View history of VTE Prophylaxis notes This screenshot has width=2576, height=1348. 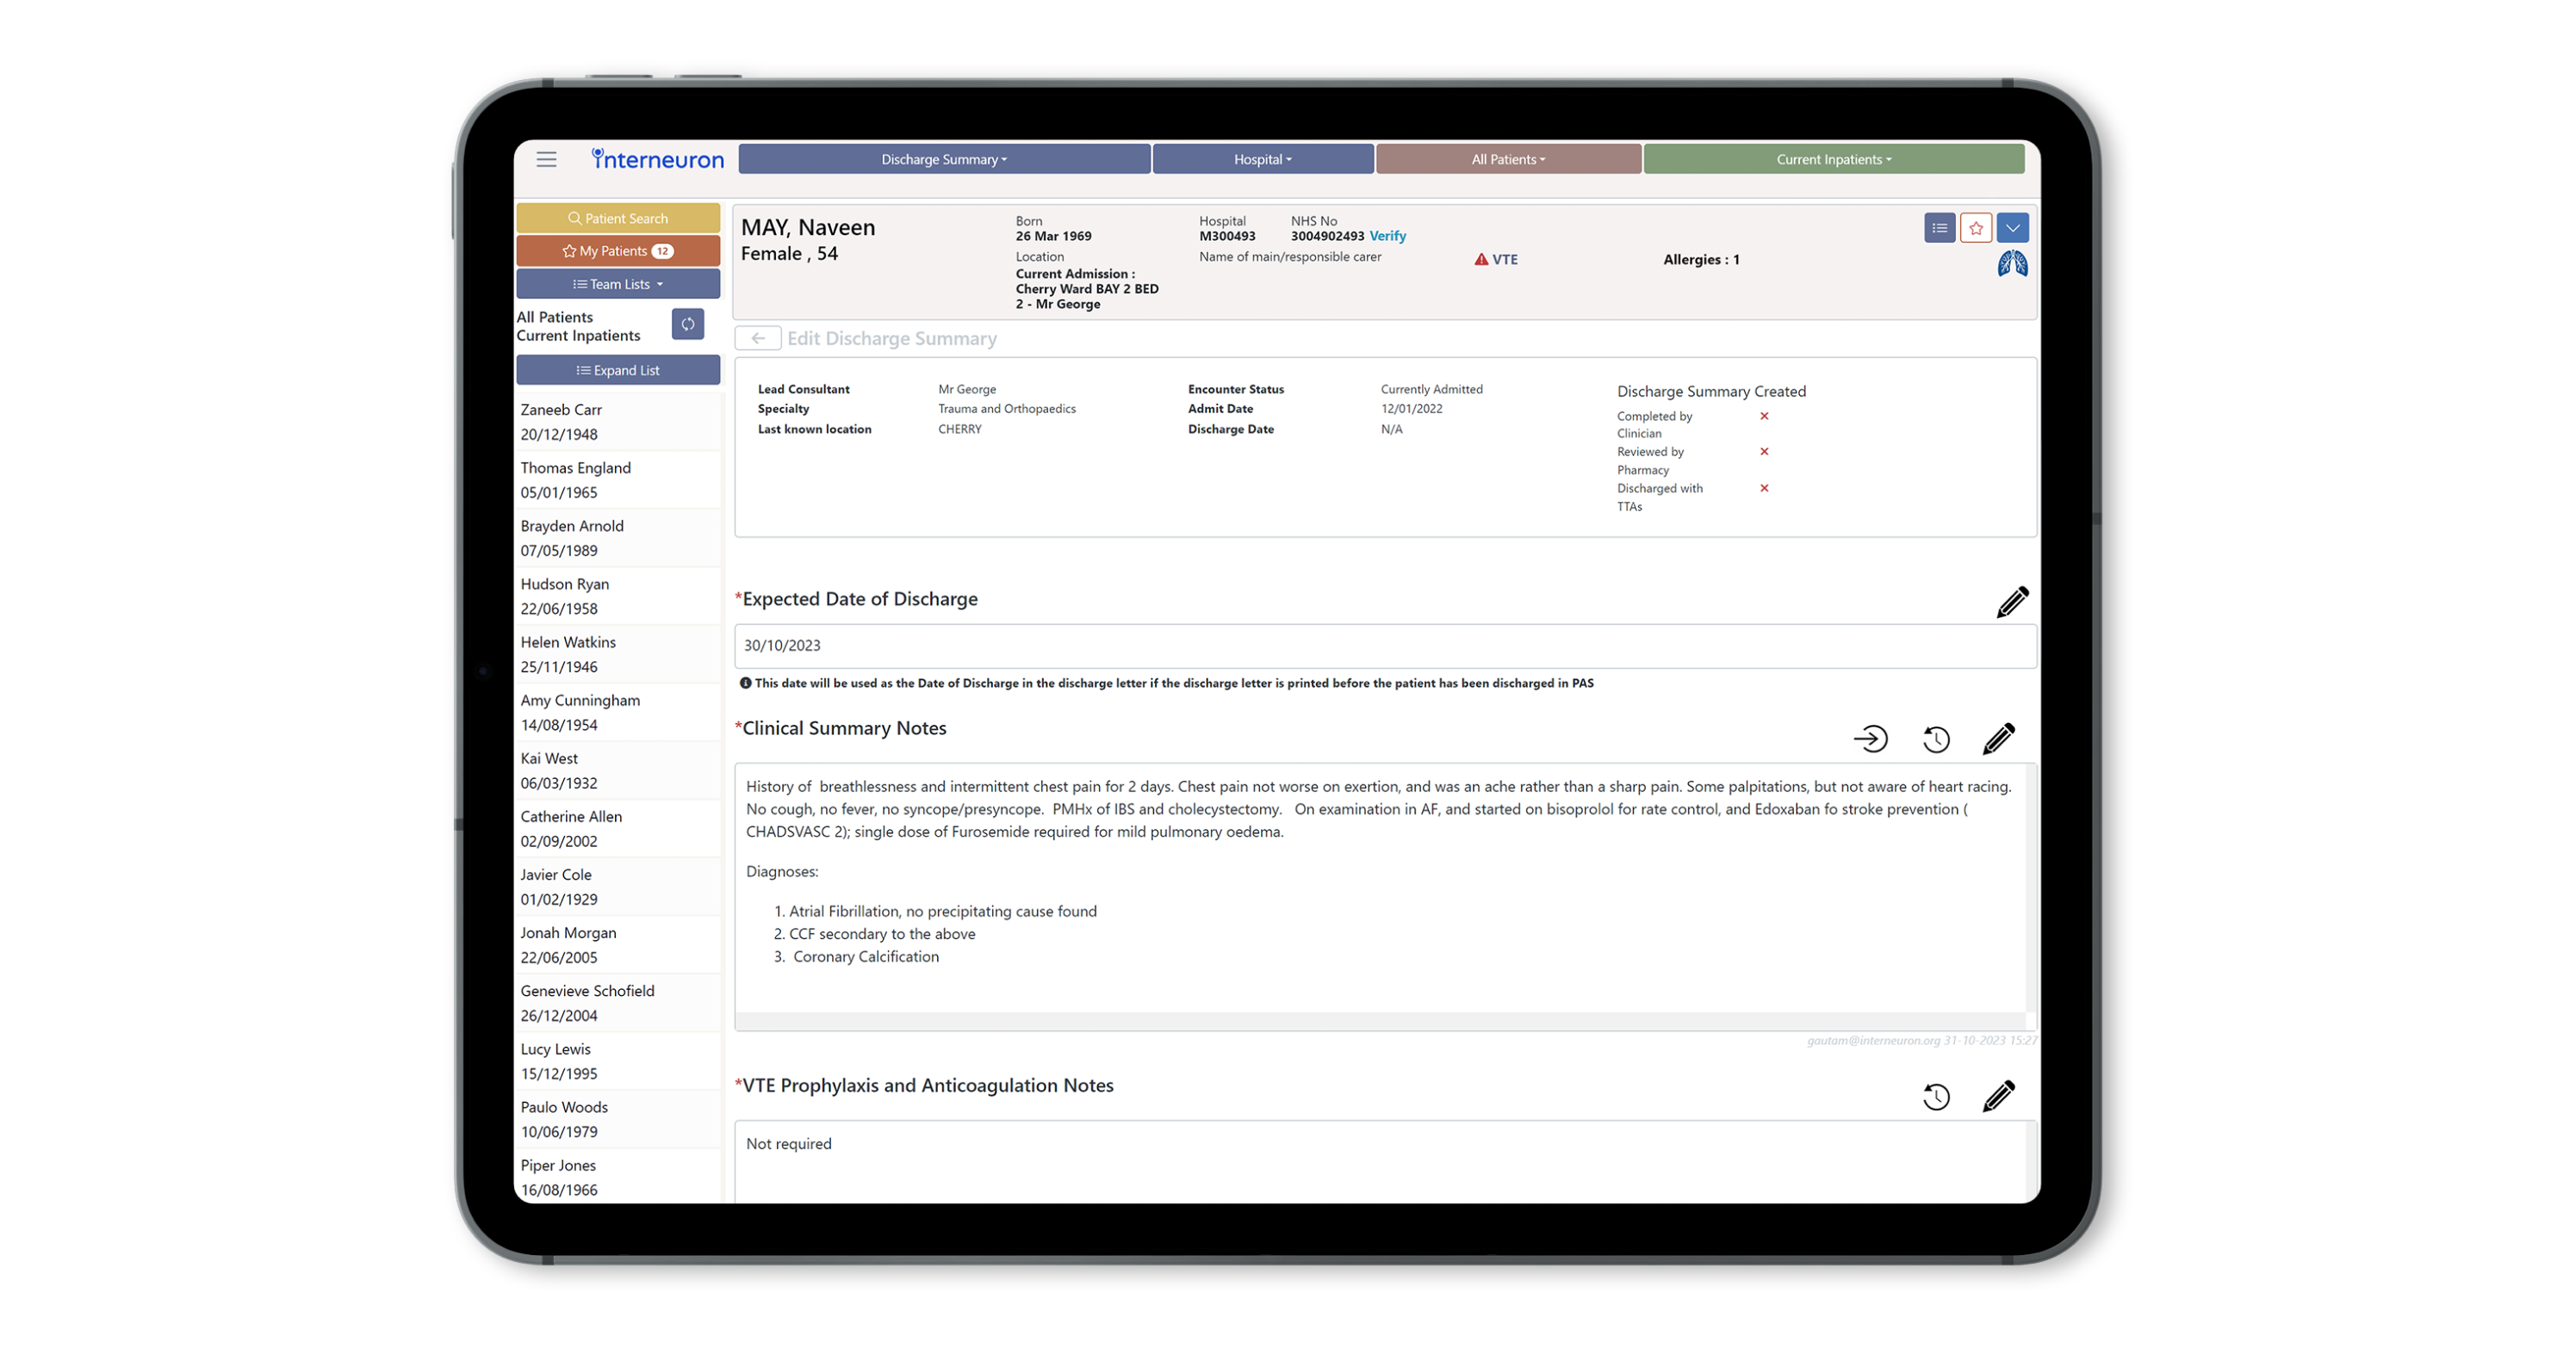[x=1936, y=1098]
